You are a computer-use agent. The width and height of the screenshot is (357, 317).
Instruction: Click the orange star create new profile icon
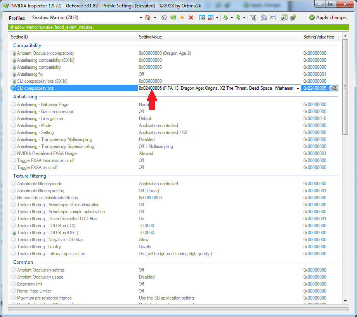[182, 17]
